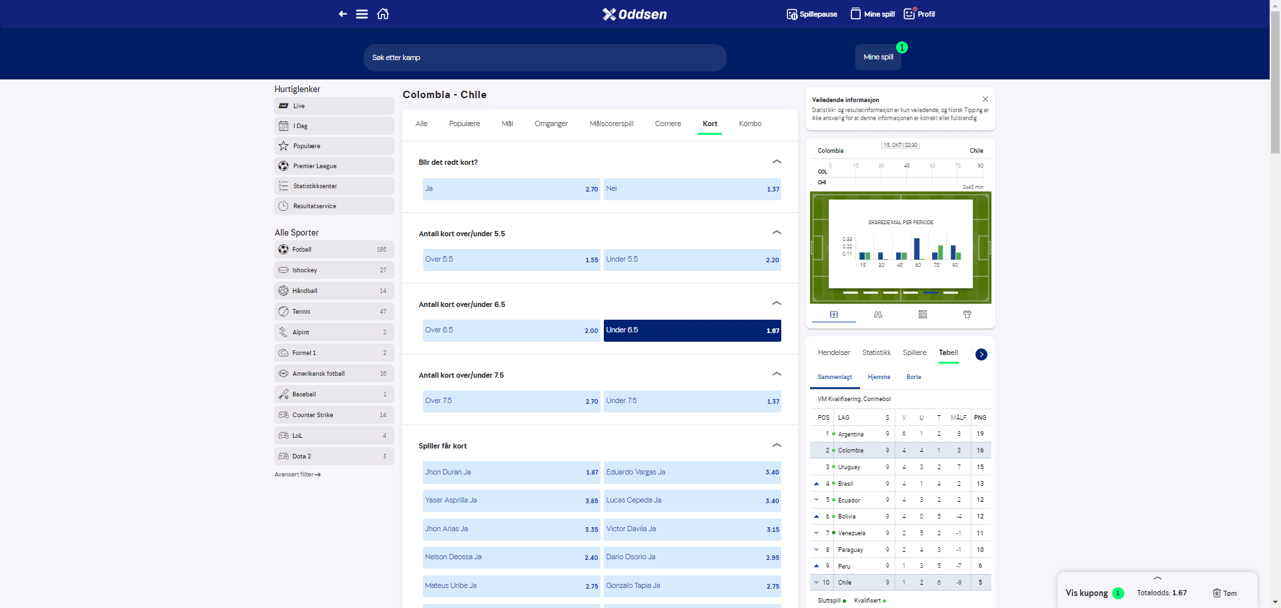
Task: Switch to the Kombo market tab
Action: [750, 123]
